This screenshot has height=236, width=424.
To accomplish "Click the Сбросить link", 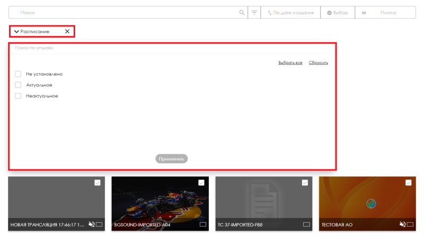I will click(319, 63).
